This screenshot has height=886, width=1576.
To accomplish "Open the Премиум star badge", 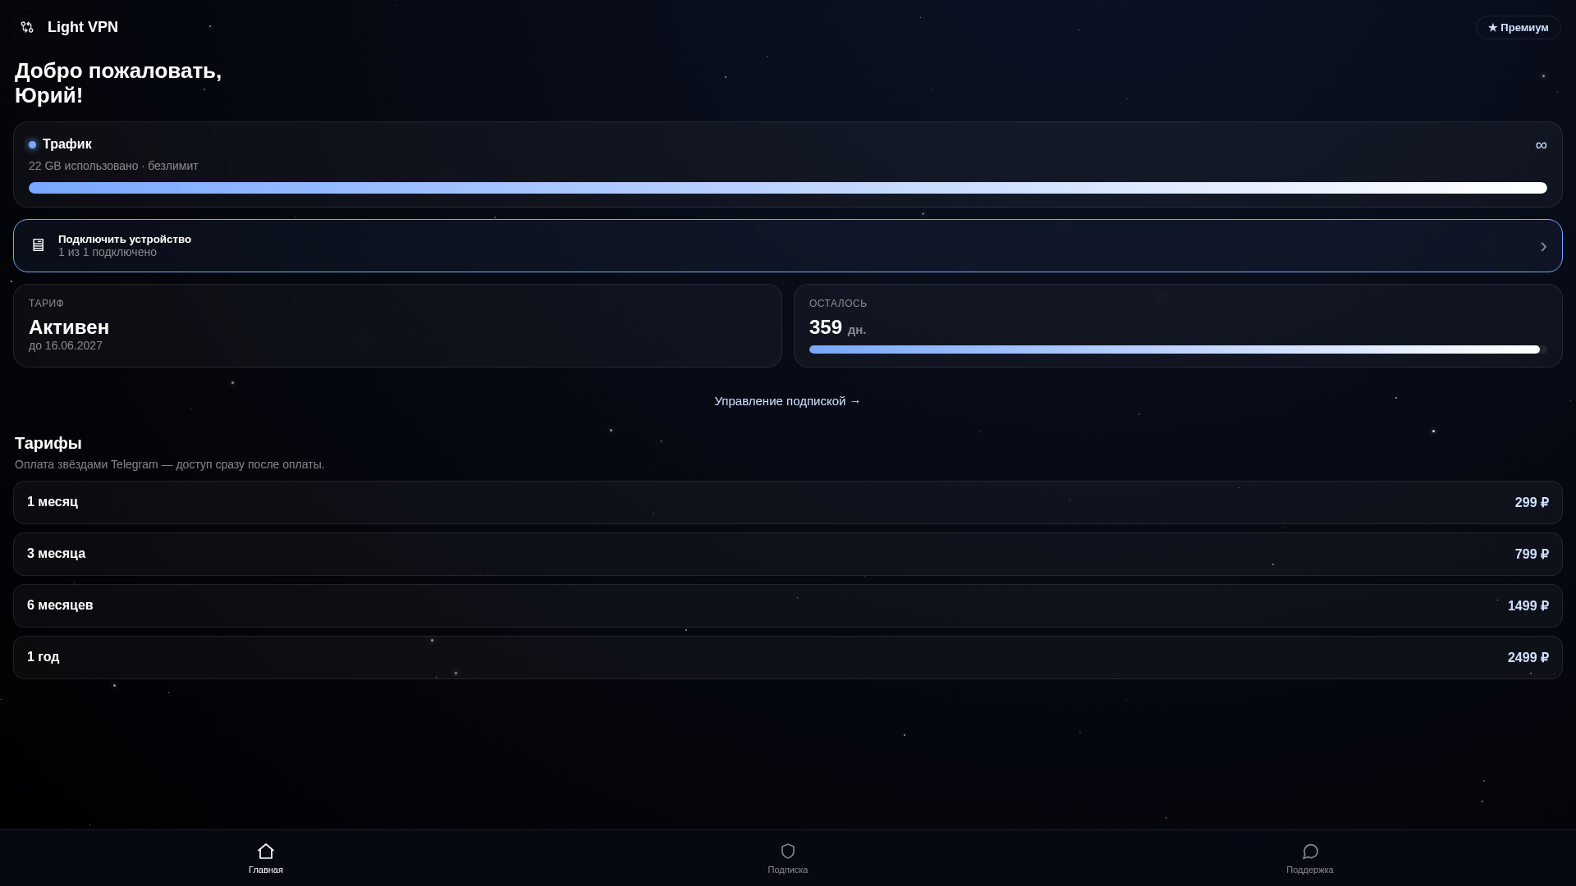I will click(x=1518, y=27).
